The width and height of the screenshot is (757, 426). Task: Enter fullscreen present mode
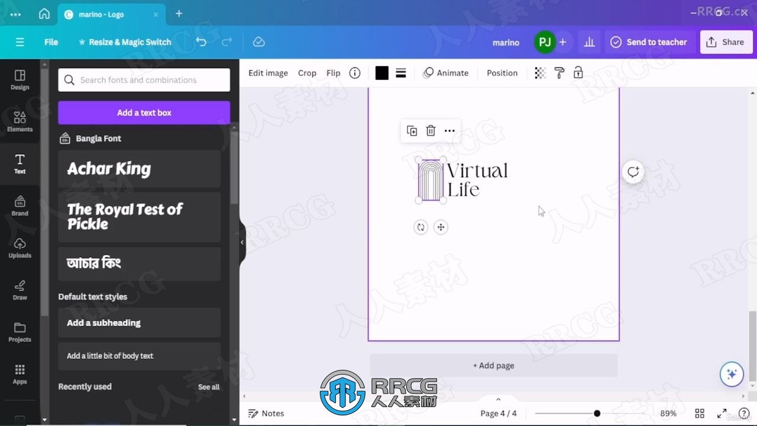(x=722, y=414)
